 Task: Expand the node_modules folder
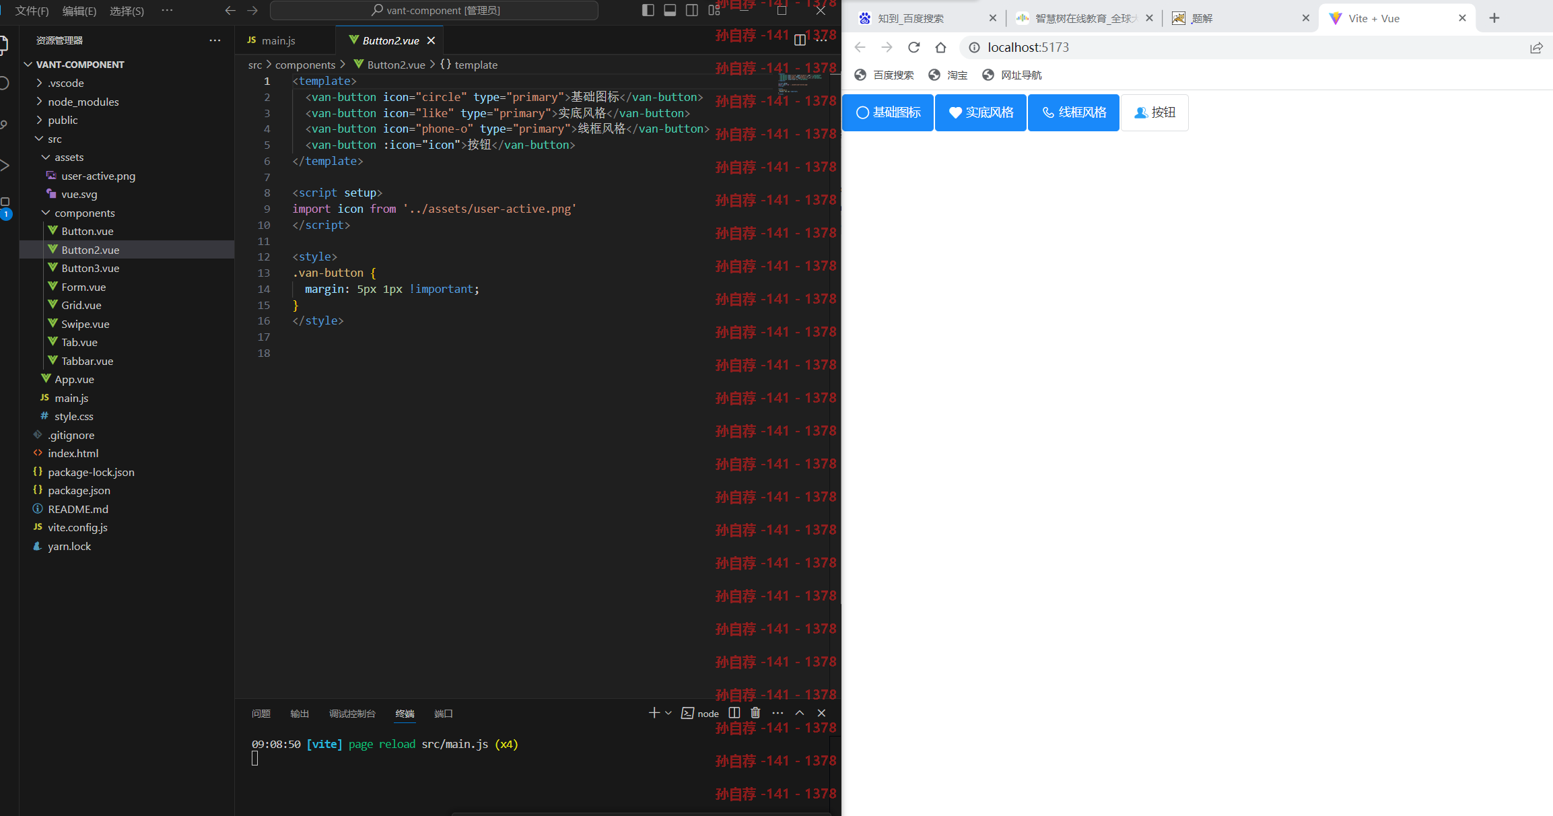click(83, 102)
